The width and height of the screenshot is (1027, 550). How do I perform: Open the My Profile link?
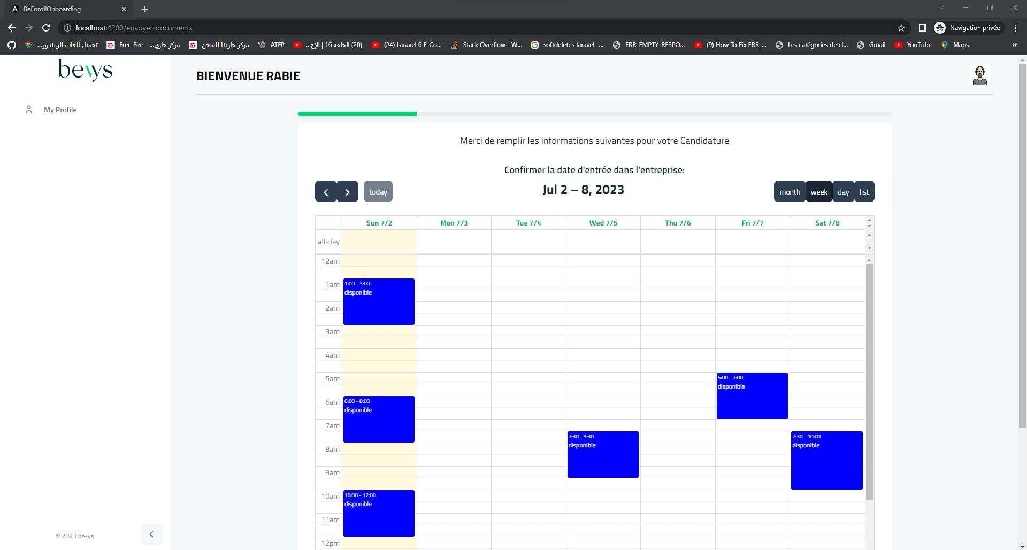pos(60,110)
